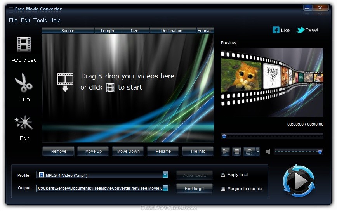Screen dimensions: 337x211
Task: Click the Remove button
Action: tap(59, 151)
